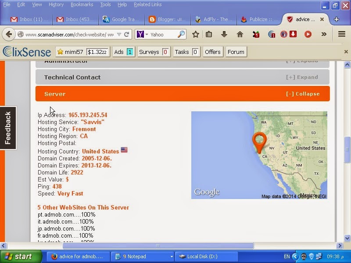
Task: Open the History menu
Action: 56,4
